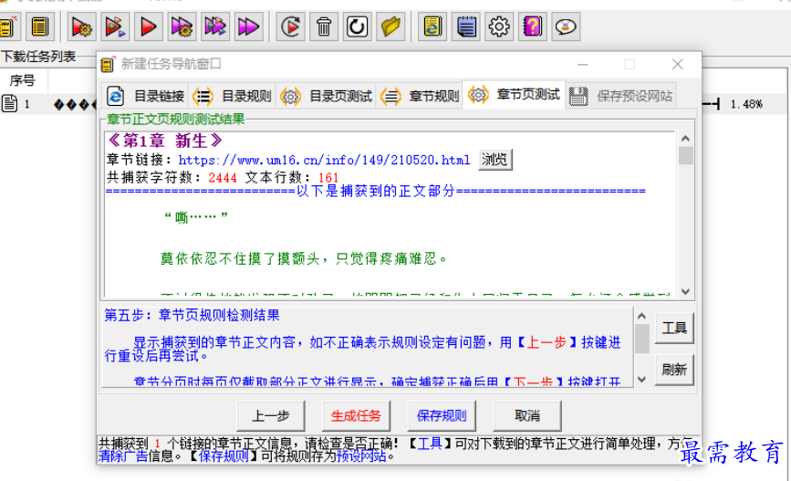The image size is (791, 481).
Task: Click the instructions panel scrollbar thumb
Action: pyautogui.click(x=641, y=339)
